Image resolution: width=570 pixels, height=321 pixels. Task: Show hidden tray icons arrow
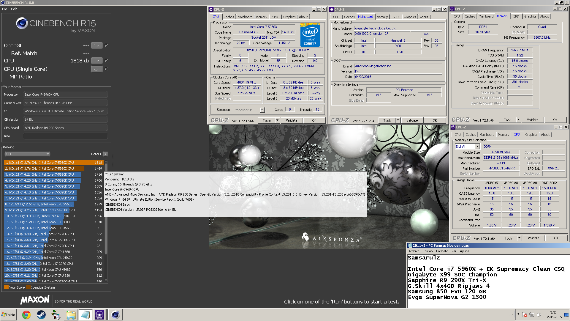tap(518, 314)
